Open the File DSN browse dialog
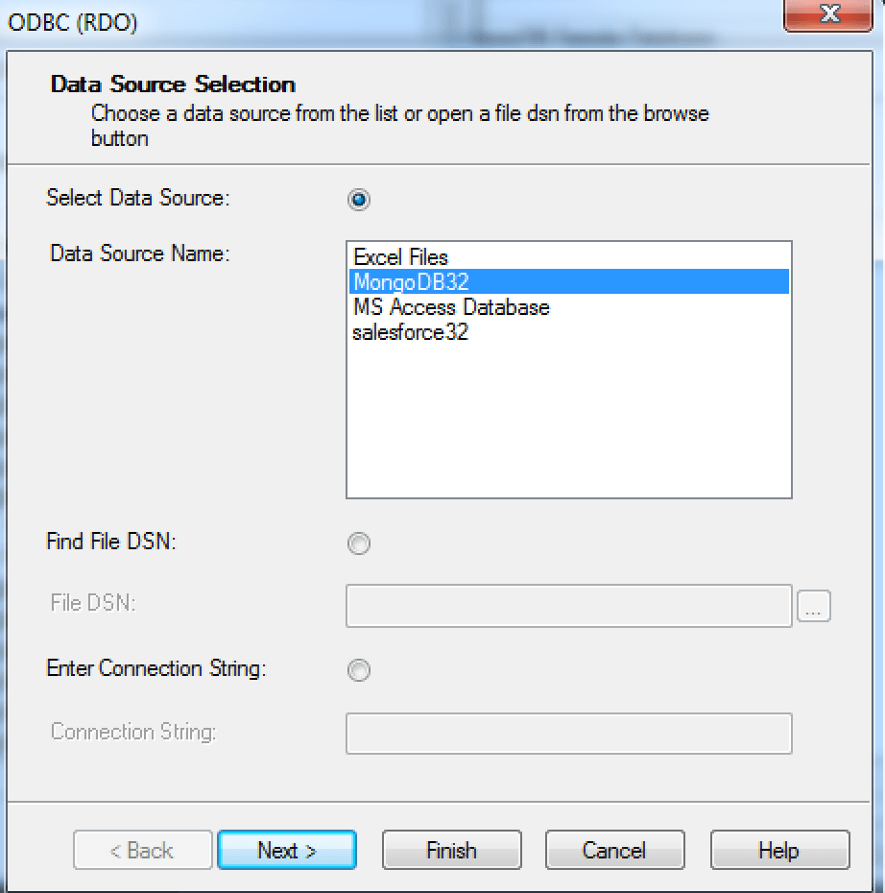Screen dimensions: 885x893 pos(815,606)
